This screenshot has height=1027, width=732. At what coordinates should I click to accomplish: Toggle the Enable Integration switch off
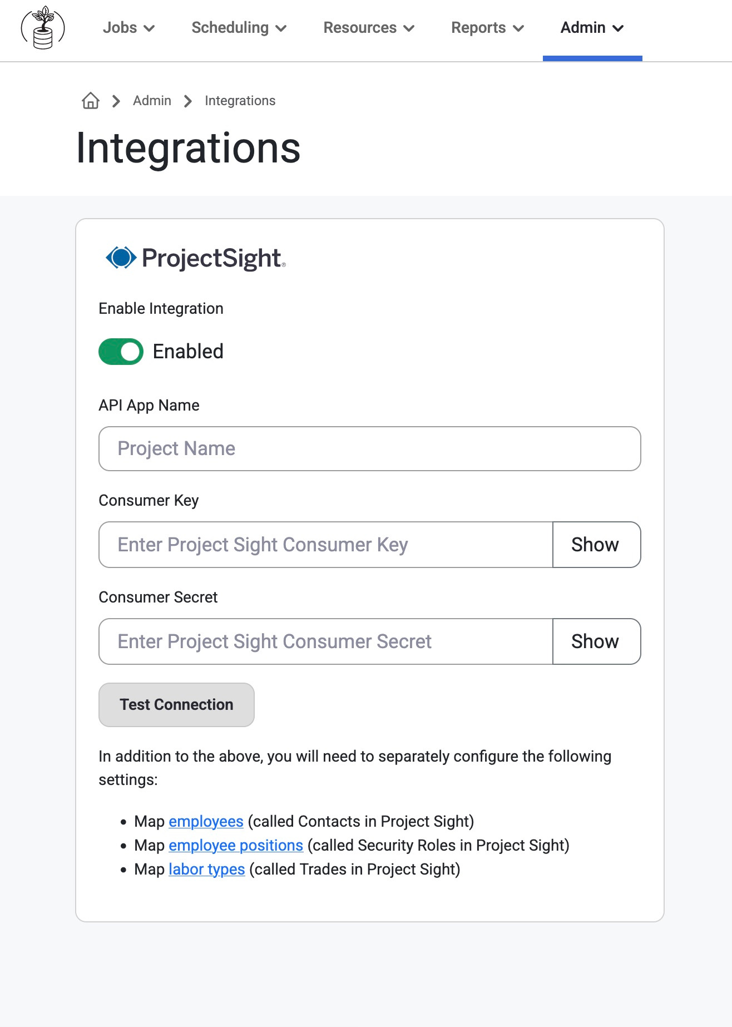[121, 352]
